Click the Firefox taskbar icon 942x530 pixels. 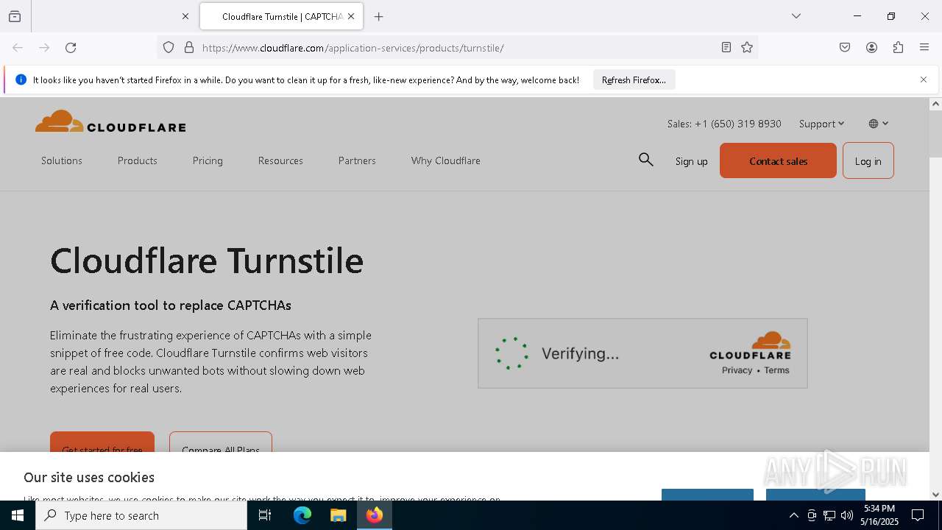click(x=375, y=515)
